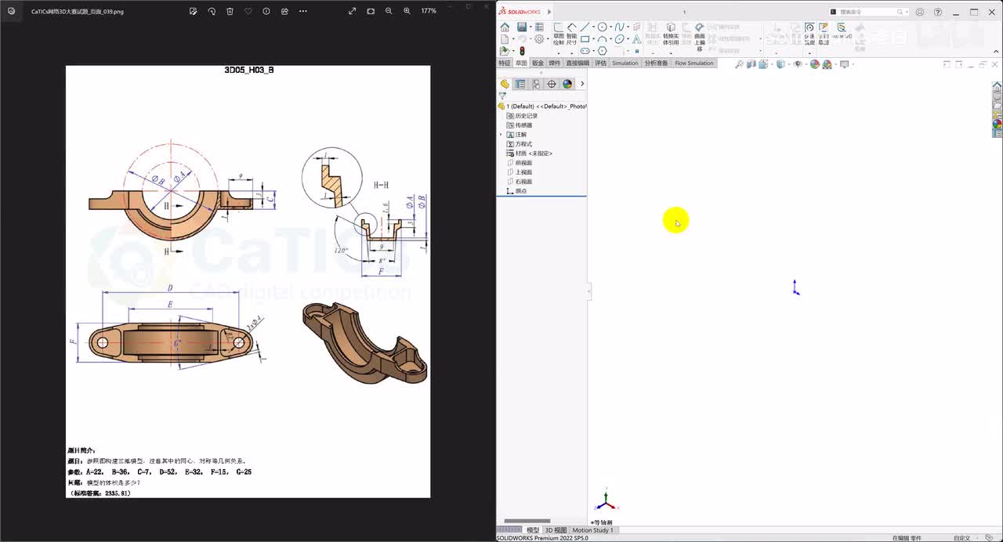Switch to the Flow Simulation tab
Image resolution: width=1003 pixels, height=542 pixels.
pyautogui.click(x=694, y=63)
